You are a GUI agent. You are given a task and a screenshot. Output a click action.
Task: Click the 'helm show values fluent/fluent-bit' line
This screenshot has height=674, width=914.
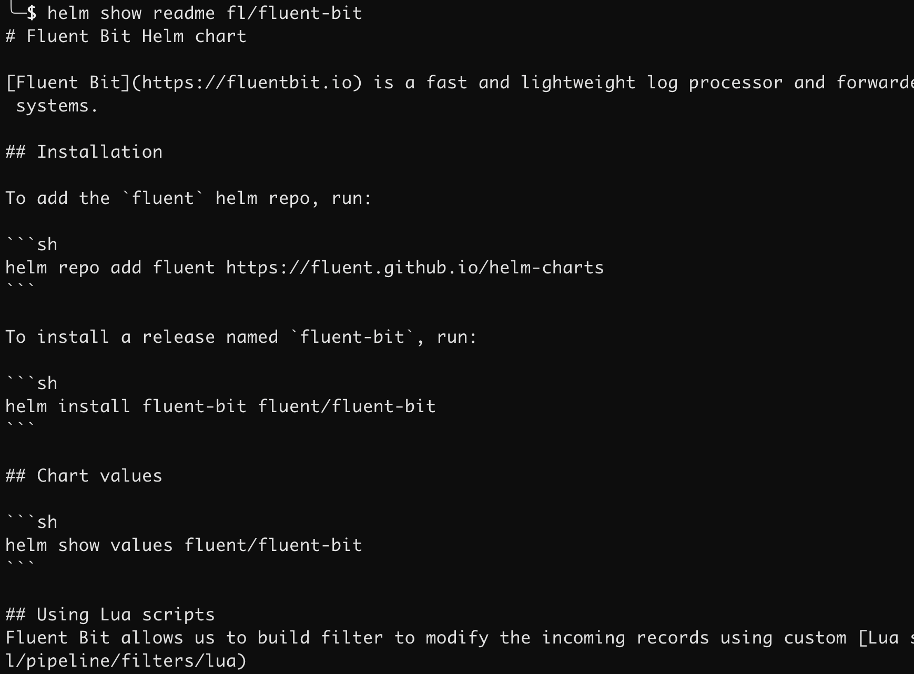pos(184,546)
